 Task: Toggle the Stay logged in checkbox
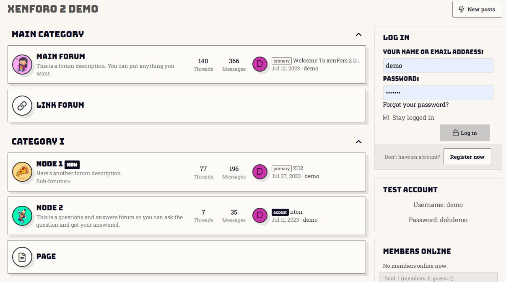point(386,118)
